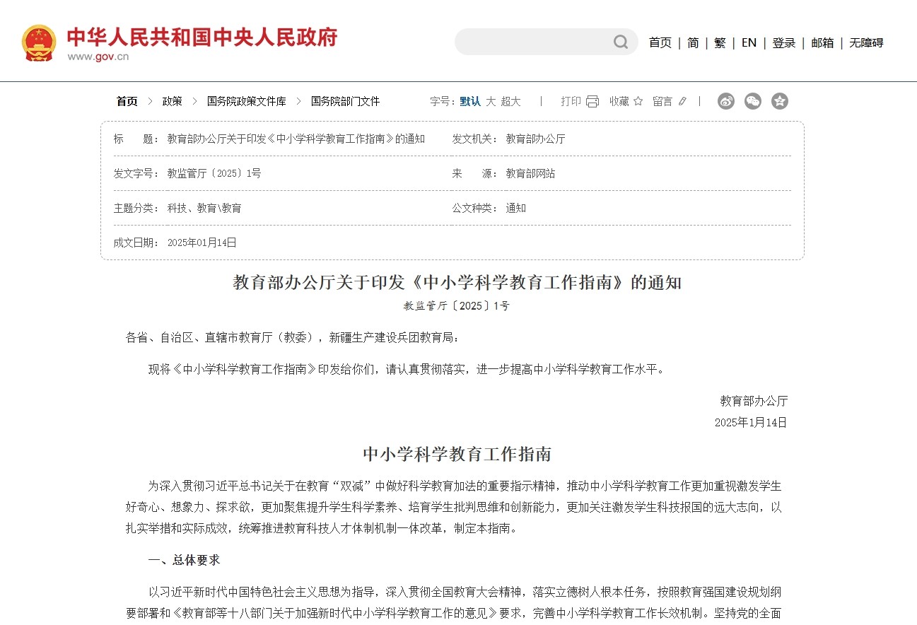
Task: Open the 登录 login link
Action: (783, 42)
